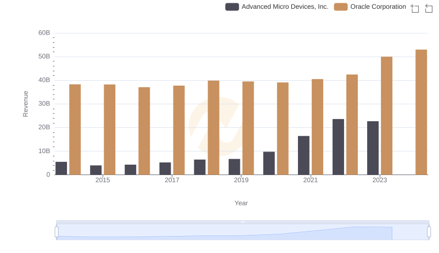Click the AMD bar for 2019
Viewport: 439px width, 253px height.
[234, 167]
